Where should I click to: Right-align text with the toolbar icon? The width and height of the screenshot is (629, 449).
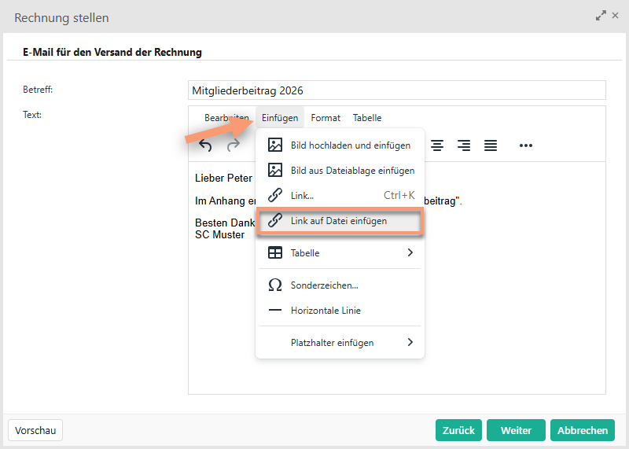464,145
